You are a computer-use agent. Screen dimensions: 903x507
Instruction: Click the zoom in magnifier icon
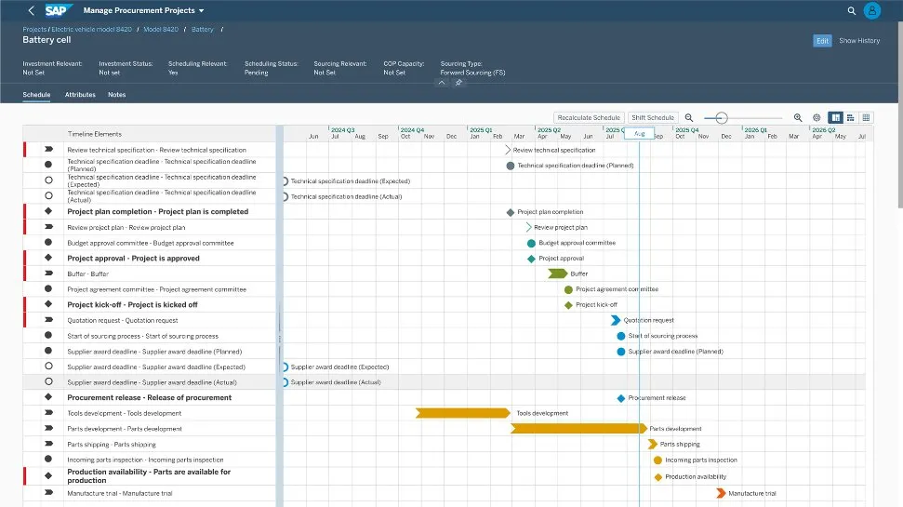click(798, 118)
